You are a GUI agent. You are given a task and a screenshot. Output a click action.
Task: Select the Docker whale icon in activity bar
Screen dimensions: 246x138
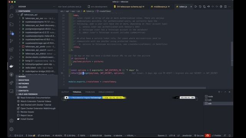coord(12,66)
